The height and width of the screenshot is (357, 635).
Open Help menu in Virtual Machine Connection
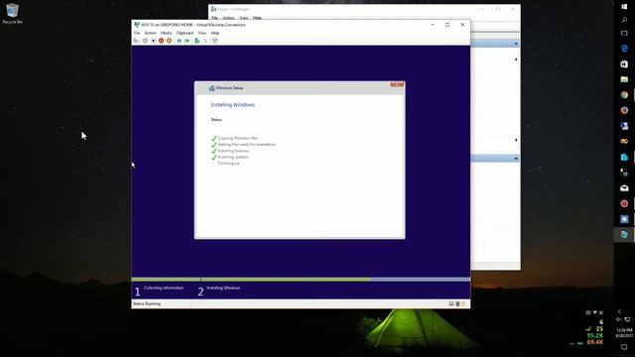point(215,33)
